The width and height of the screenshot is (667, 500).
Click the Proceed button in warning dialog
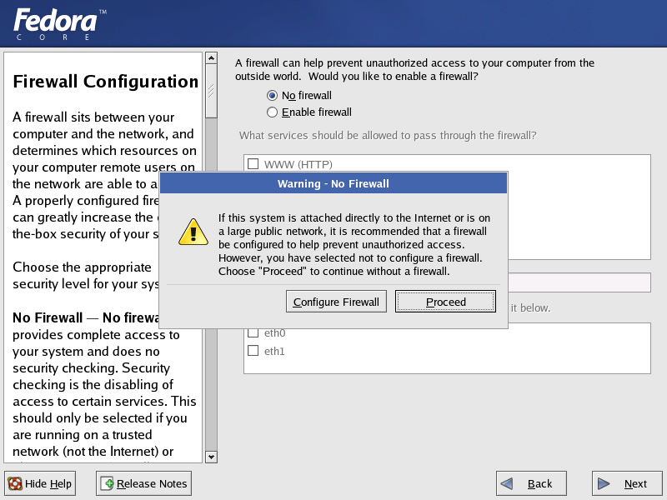tap(445, 302)
